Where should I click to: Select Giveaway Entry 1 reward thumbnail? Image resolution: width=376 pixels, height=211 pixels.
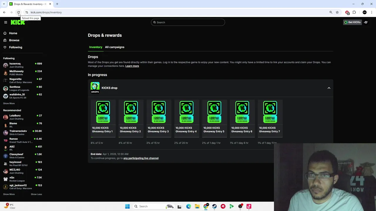point(103,112)
